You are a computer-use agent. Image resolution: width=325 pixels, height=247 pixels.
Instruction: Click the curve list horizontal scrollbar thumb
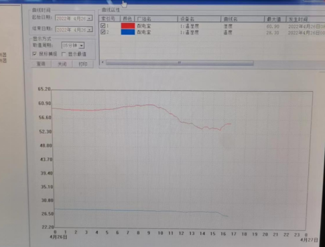pos(180,63)
